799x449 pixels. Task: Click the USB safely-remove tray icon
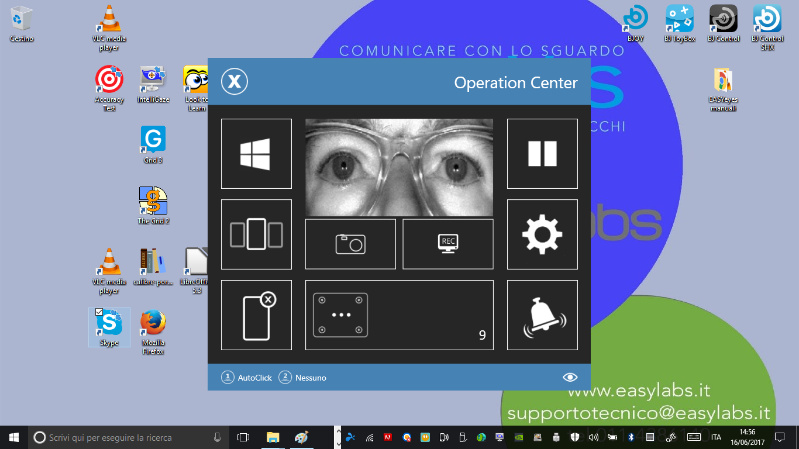click(463, 437)
